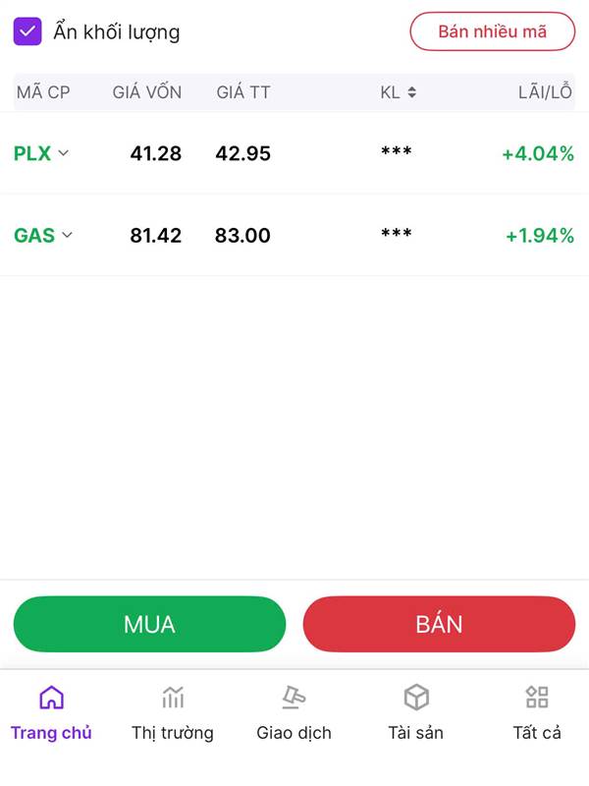Tap the Giao dịch gavel icon

[x=294, y=699]
